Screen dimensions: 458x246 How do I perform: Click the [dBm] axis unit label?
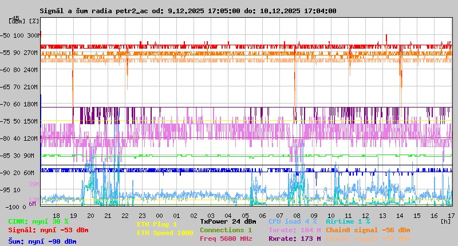(x=16, y=21)
